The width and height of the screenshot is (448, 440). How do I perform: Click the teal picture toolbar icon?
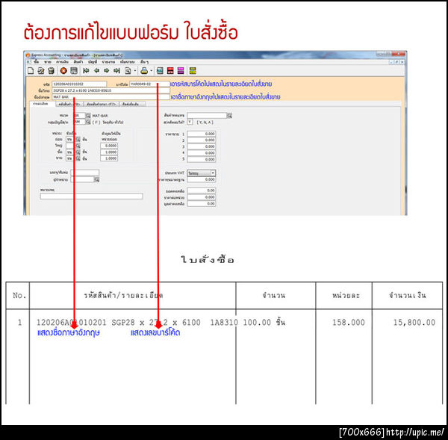[x=160, y=71]
